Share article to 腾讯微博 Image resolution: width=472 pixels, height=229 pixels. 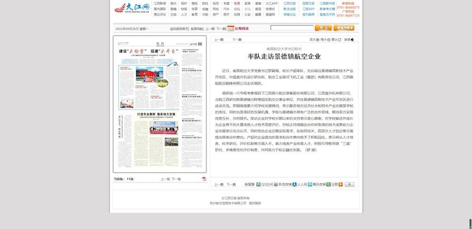coord(310,184)
